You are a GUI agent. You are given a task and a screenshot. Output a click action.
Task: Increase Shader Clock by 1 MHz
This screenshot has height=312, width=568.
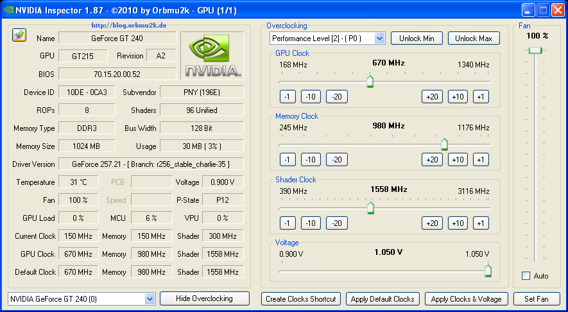[x=481, y=223]
